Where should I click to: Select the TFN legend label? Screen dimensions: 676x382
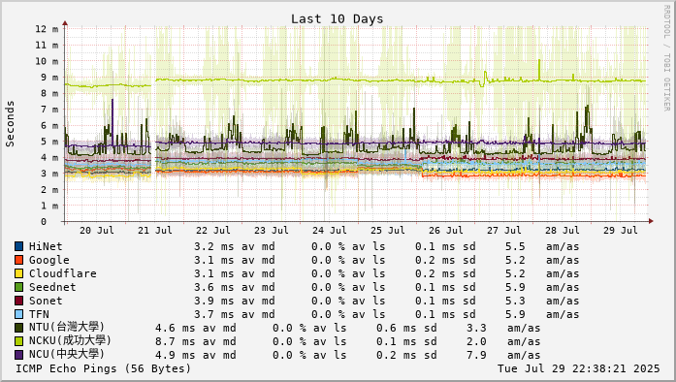click(x=39, y=314)
